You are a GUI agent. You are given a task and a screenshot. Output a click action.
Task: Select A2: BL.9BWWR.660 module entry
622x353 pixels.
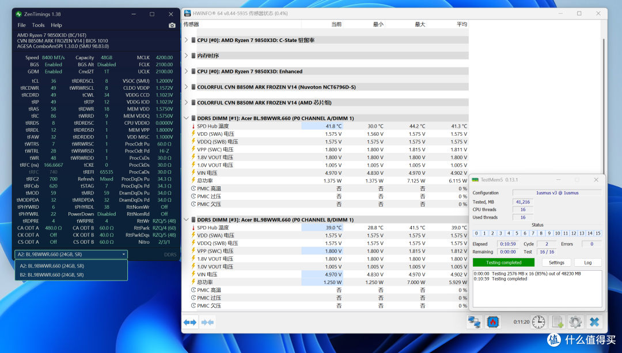click(71, 266)
